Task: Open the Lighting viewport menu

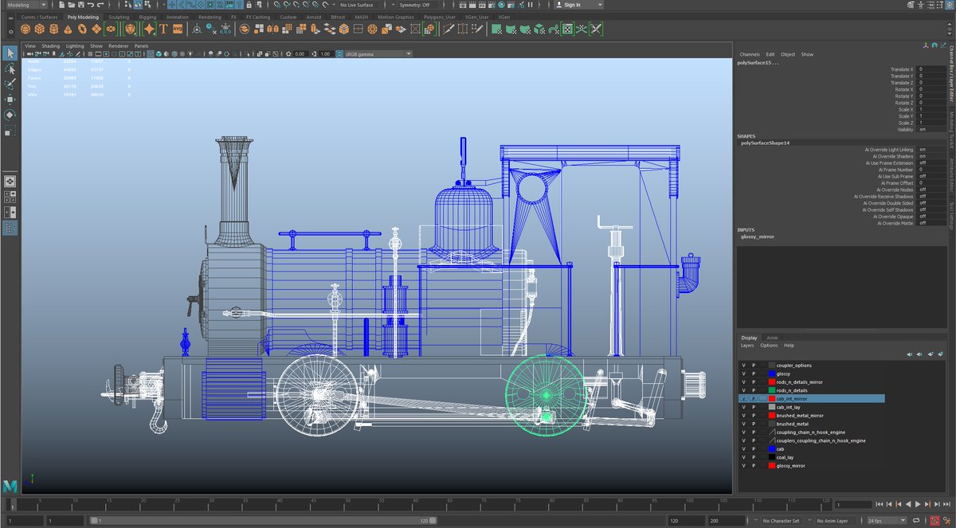Action: click(75, 46)
